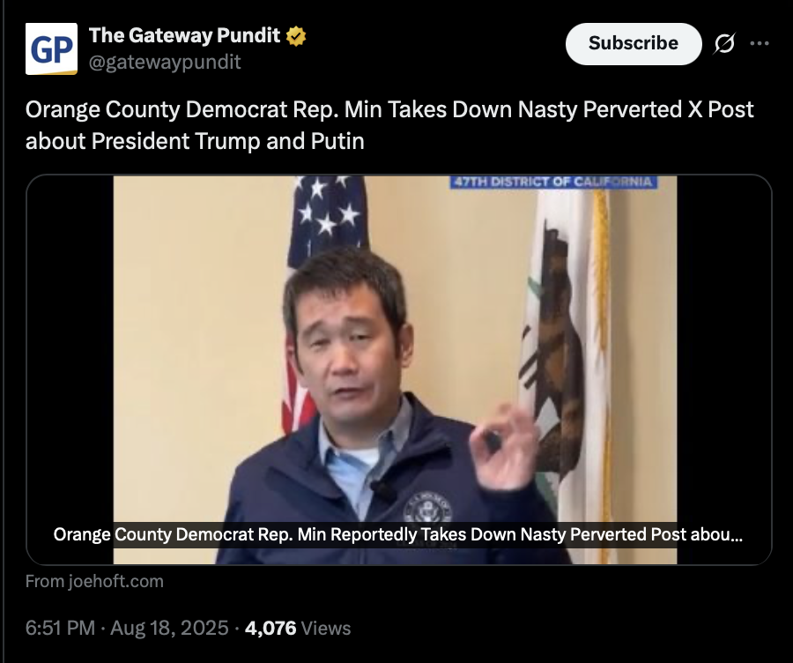This screenshot has width=793, height=663.
Task: Click the 47th District of California banner
Action: tap(554, 182)
